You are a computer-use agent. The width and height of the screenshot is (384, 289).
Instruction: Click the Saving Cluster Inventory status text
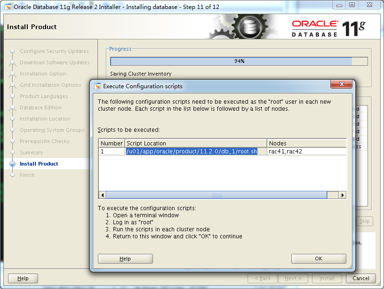tap(141, 74)
